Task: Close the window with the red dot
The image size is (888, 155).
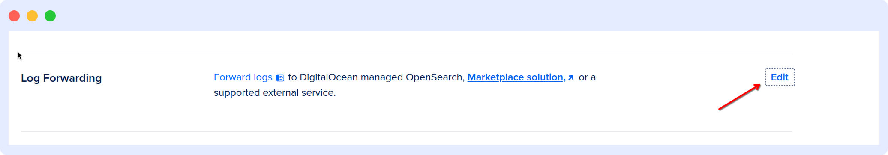Action: click(x=14, y=16)
